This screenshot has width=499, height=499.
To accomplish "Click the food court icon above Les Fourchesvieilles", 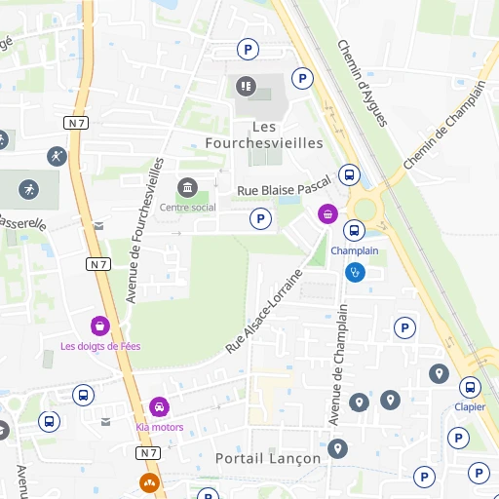I will click(246, 86).
